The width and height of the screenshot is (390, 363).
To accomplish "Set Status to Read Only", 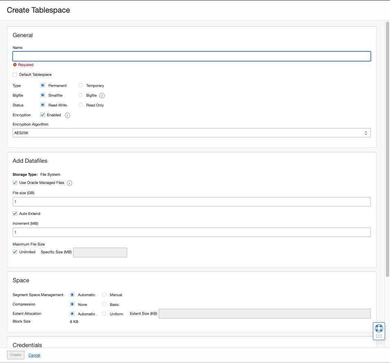I will click(81, 105).
